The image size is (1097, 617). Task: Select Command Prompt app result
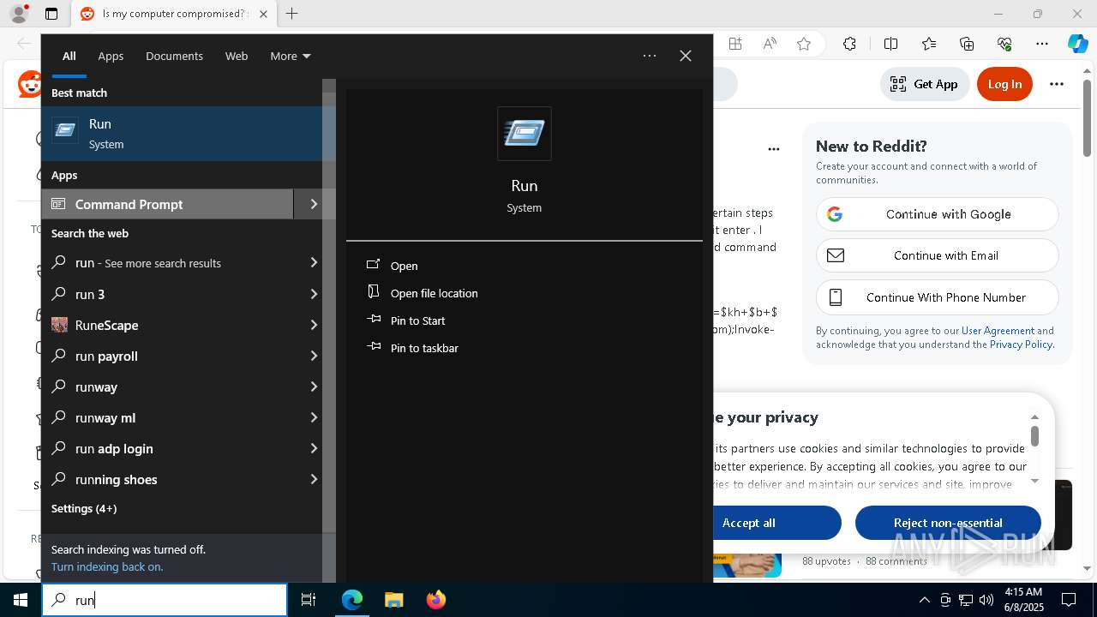(167, 204)
